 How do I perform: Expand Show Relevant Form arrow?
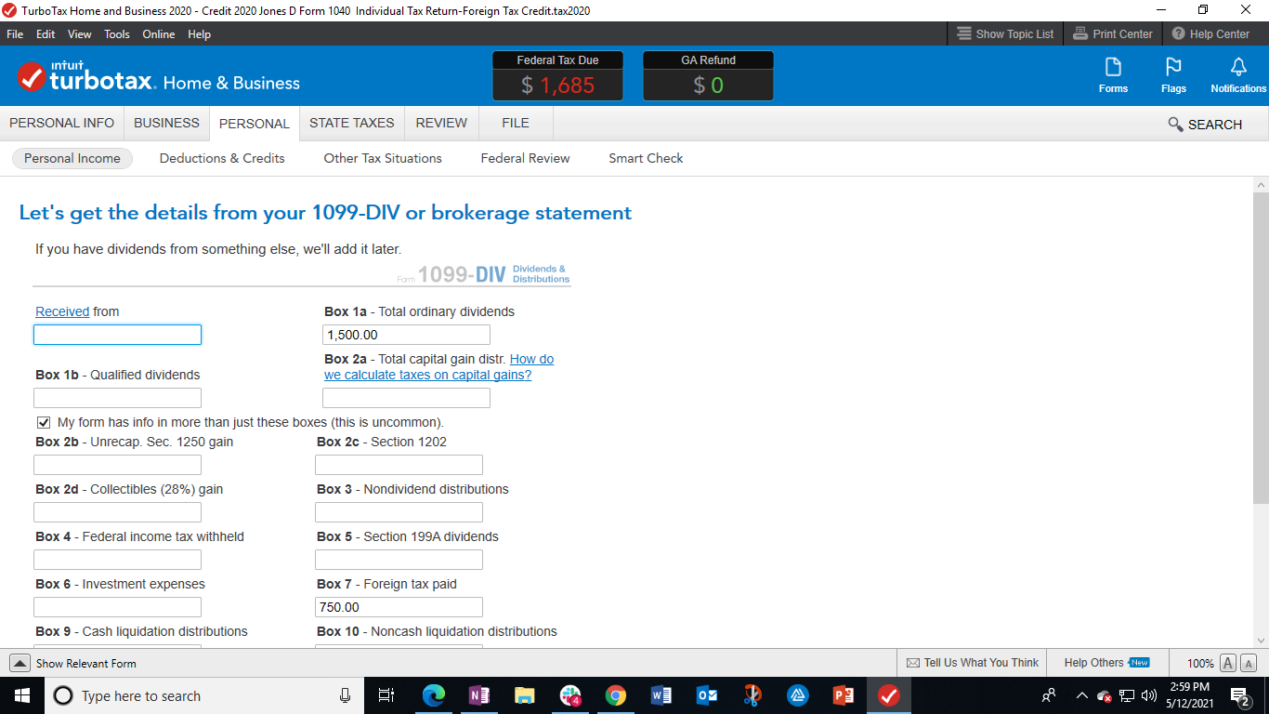(x=20, y=663)
